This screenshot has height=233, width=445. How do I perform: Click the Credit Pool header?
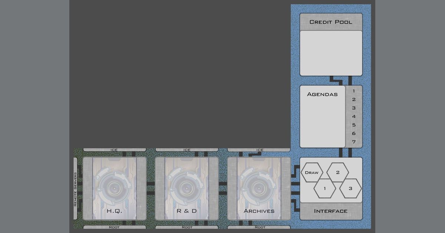(x=331, y=22)
